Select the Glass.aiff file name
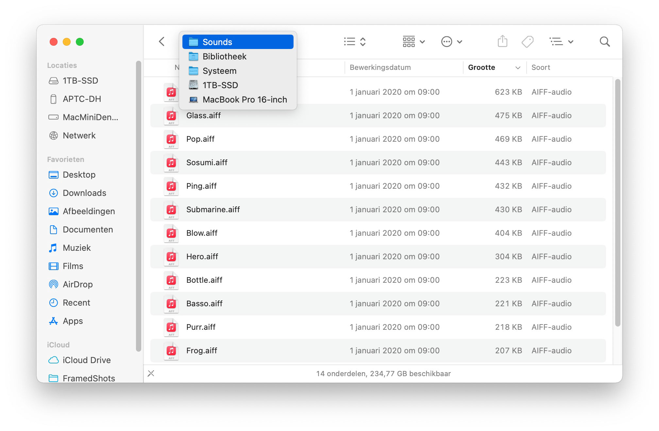This screenshot has width=659, height=431. coord(203,116)
